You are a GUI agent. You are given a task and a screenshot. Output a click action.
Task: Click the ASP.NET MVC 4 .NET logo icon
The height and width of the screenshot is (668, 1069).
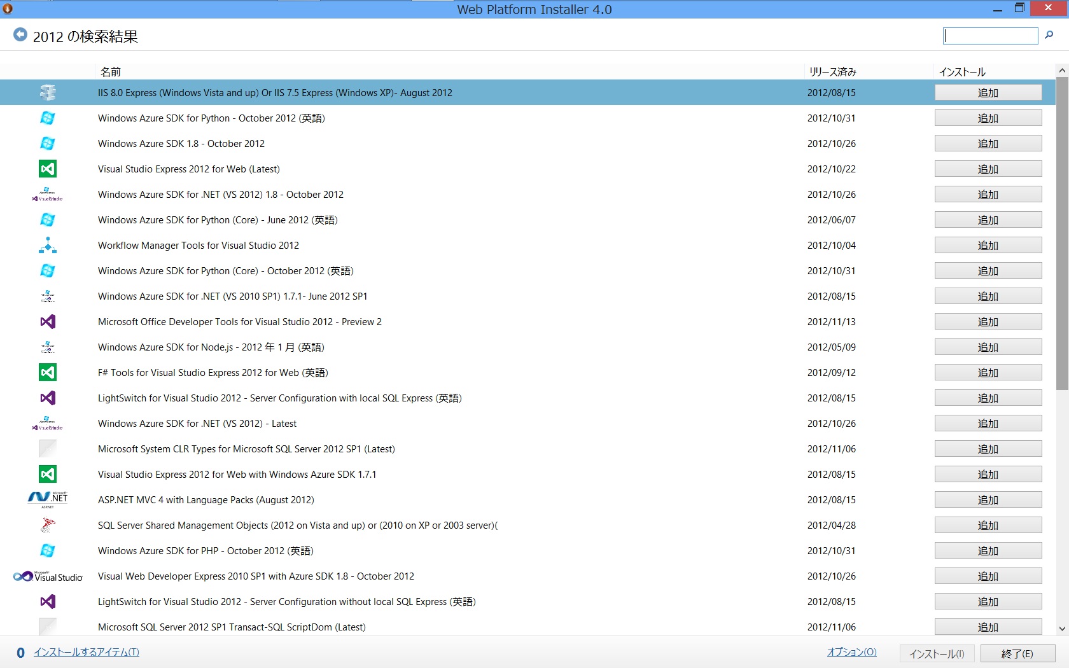click(x=48, y=499)
